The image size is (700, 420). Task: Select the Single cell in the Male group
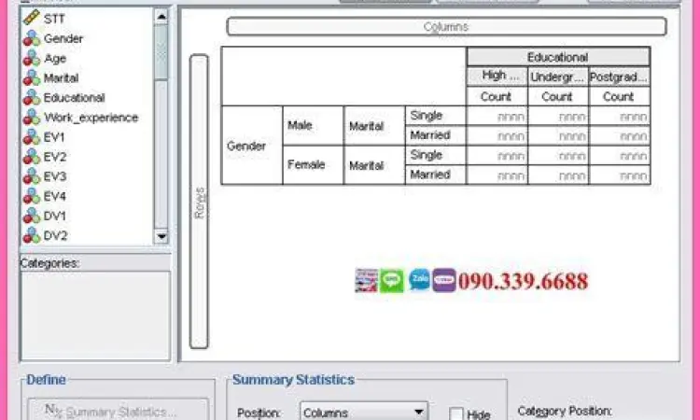click(x=436, y=116)
